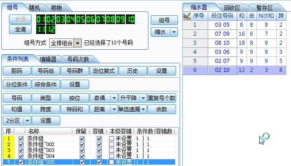Expand the 升平降 dropdown arrow
The image size is (291, 166).
point(143,98)
